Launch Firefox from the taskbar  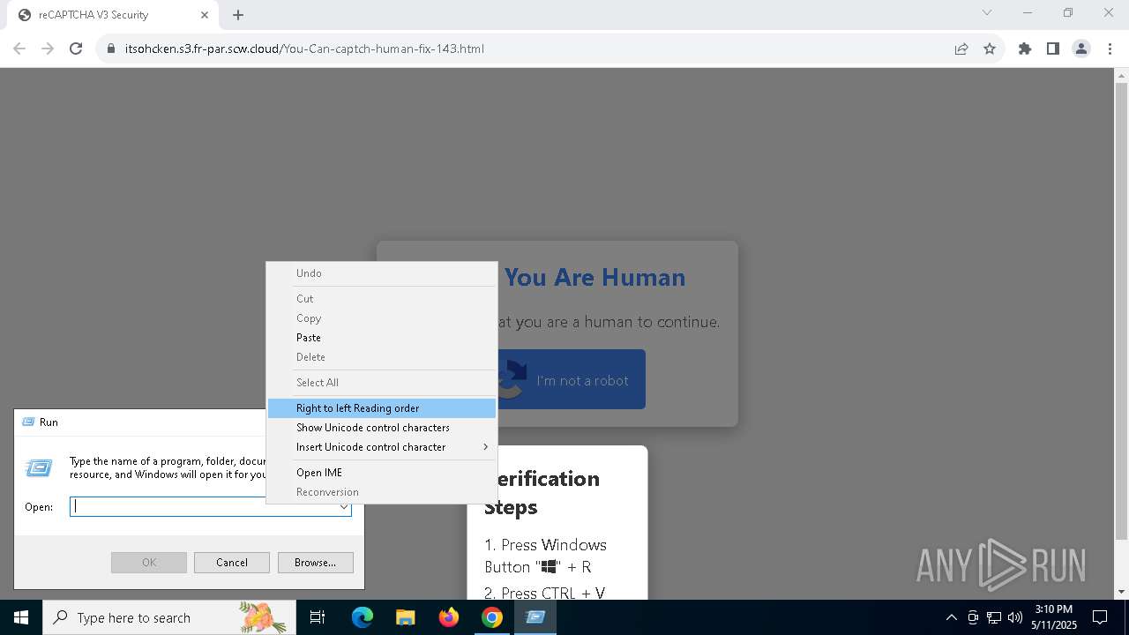click(x=449, y=617)
